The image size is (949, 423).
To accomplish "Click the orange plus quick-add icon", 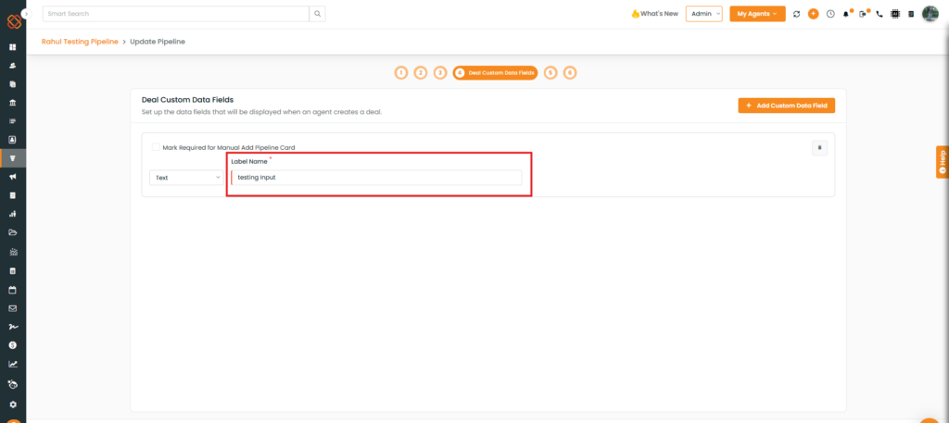I will (x=813, y=14).
